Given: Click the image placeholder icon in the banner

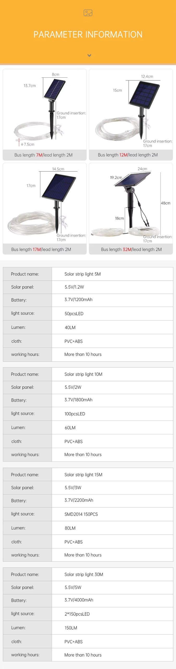Looking at the screenshot, I should coord(88,13).
